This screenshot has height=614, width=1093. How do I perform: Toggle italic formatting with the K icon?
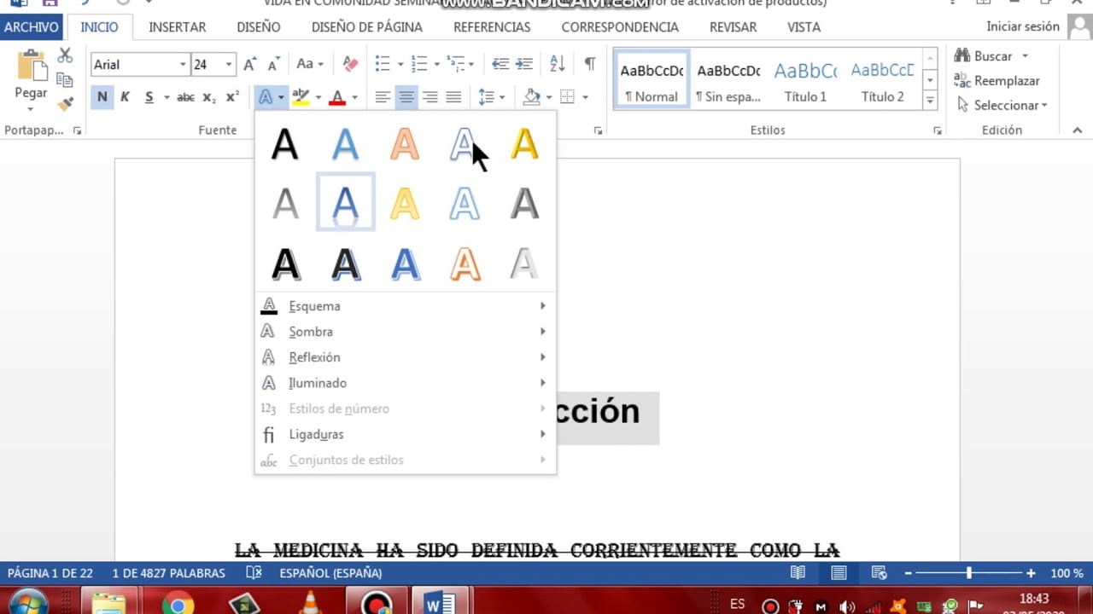click(124, 96)
